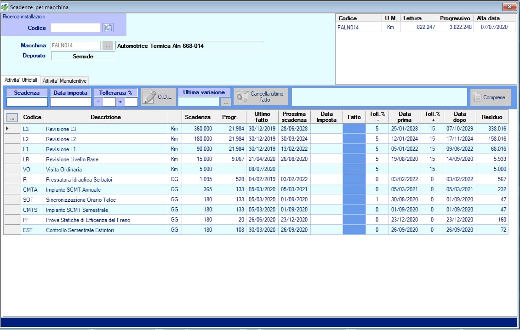Open the browse button beside Ultima variaione field
The height and width of the screenshot is (330, 520).
226,102
